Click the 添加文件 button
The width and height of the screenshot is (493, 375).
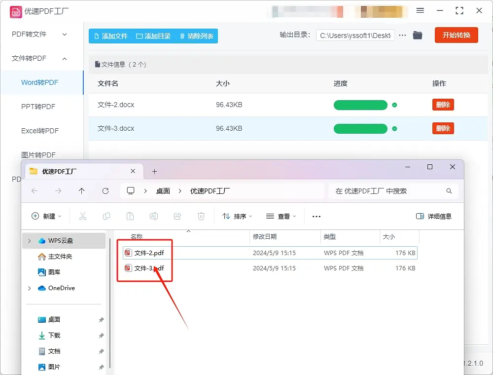click(x=111, y=36)
